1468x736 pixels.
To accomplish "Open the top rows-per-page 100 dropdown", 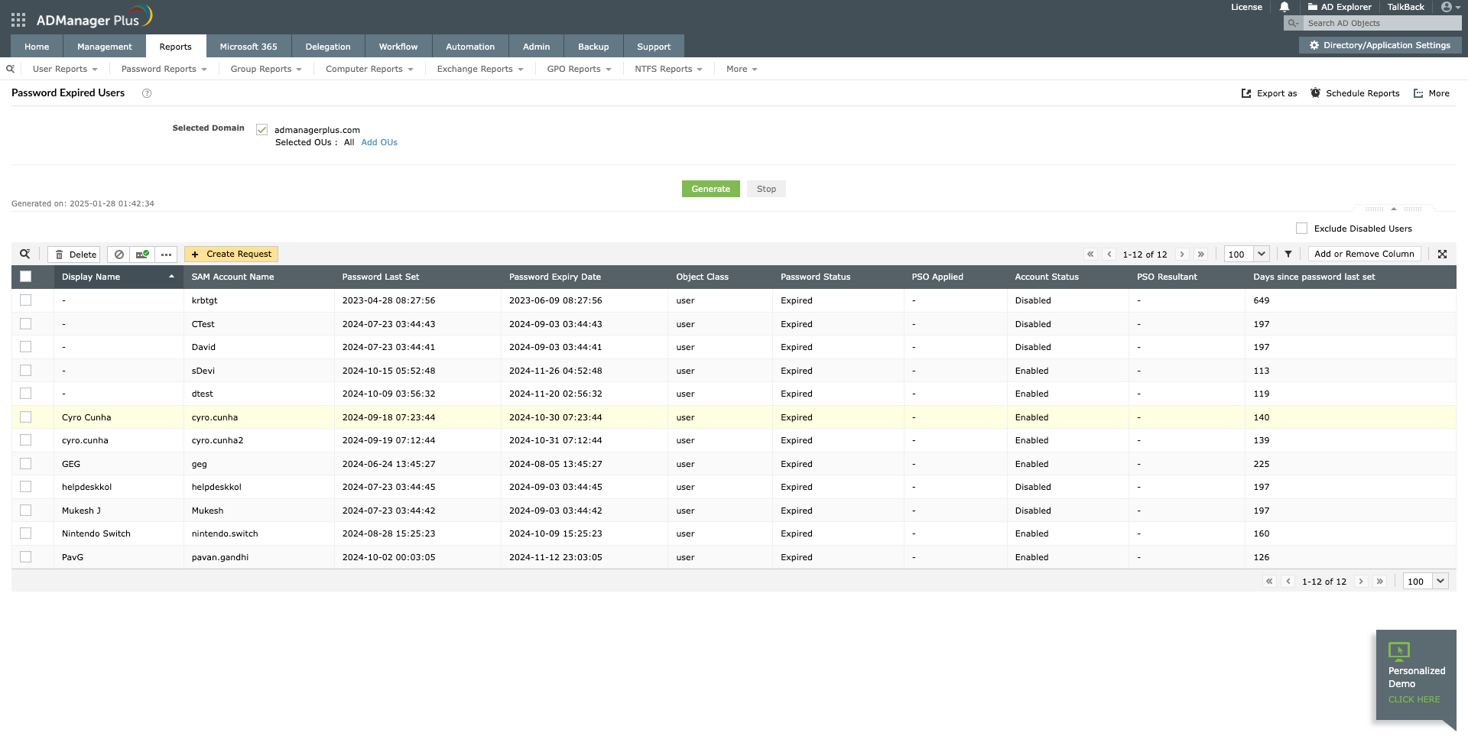I will (x=1246, y=255).
